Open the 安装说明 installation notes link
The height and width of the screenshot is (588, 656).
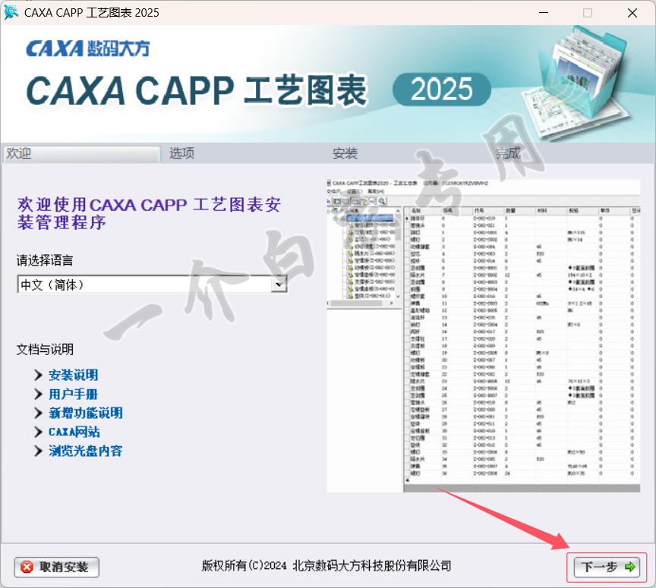point(73,375)
